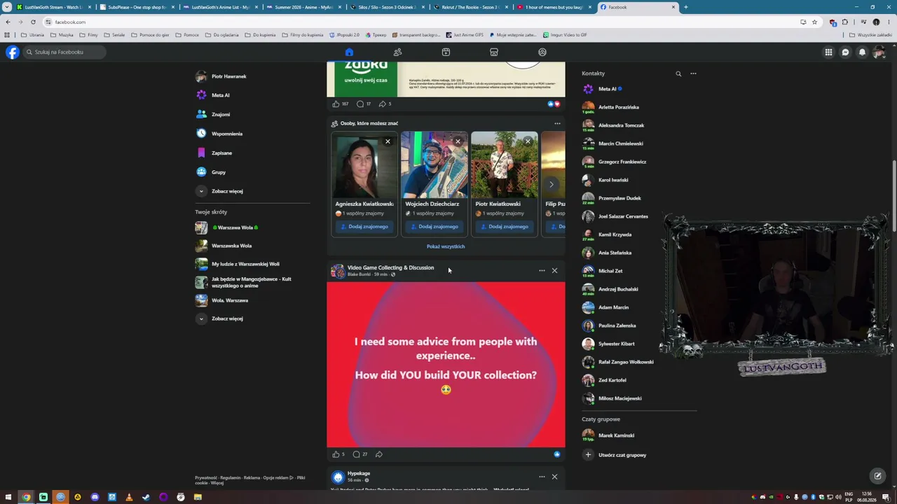Like the Video Game Collecting post
Screen dimensions: 897x504
(x=336, y=454)
